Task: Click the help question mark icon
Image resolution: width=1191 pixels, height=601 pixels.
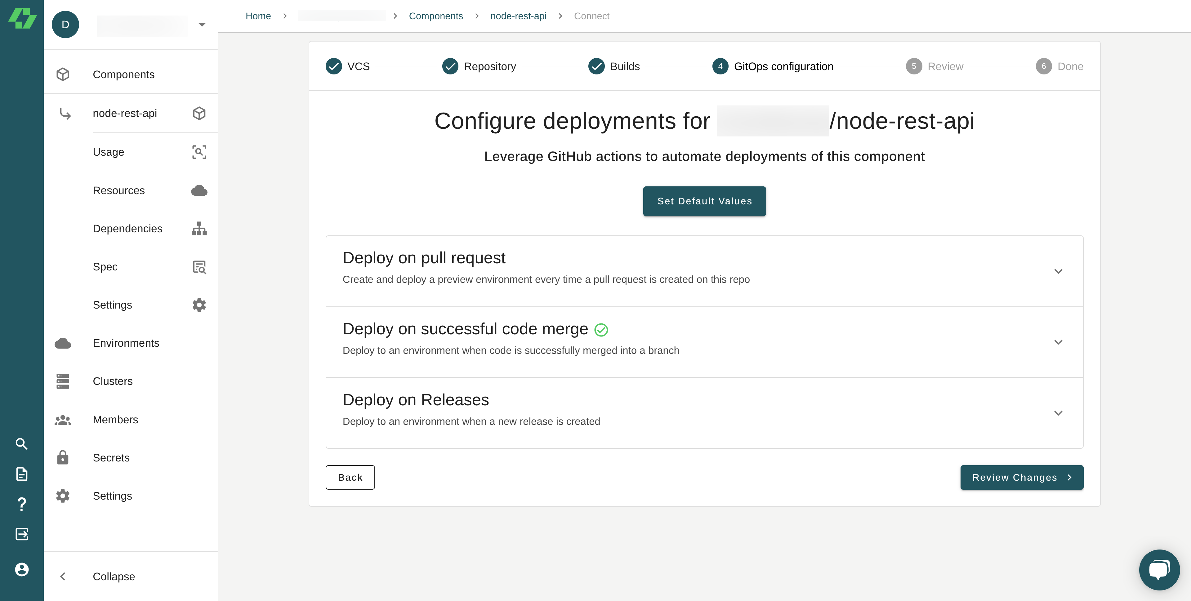Action: (x=21, y=504)
